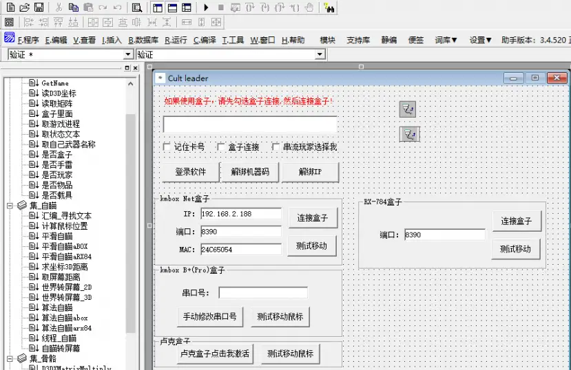Click the MAC field showing 24C65054
571x370 pixels.
point(240,250)
